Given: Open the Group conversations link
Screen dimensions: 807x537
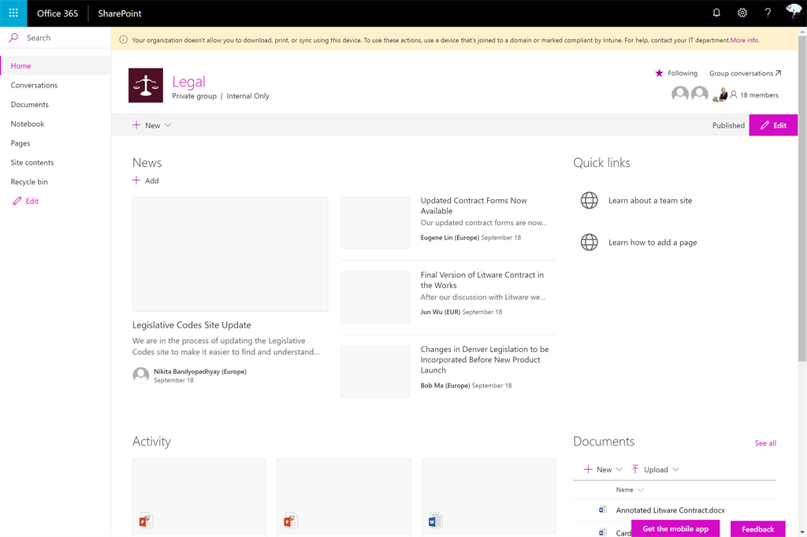Looking at the screenshot, I should pyautogui.click(x=745, y=73).
